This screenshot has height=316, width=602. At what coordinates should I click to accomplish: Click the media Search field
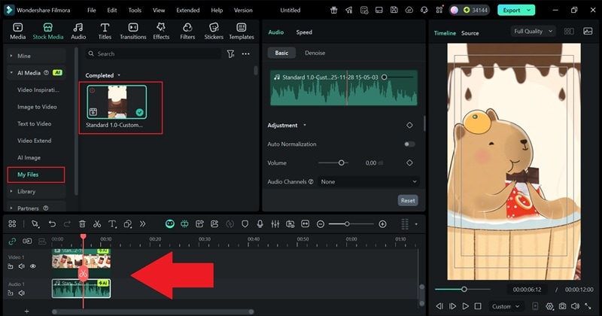154,53
